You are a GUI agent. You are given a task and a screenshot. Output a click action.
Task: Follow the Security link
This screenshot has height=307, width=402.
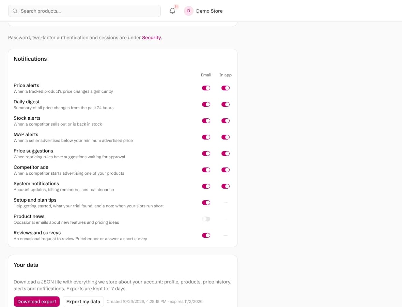[x=152, y=38]
